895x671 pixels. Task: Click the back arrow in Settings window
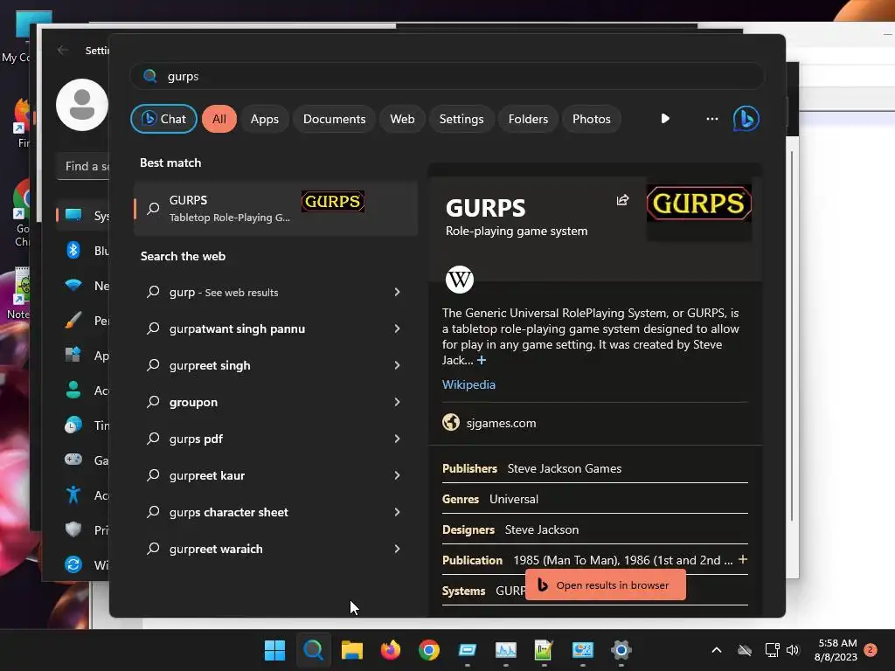coord(63,50)
